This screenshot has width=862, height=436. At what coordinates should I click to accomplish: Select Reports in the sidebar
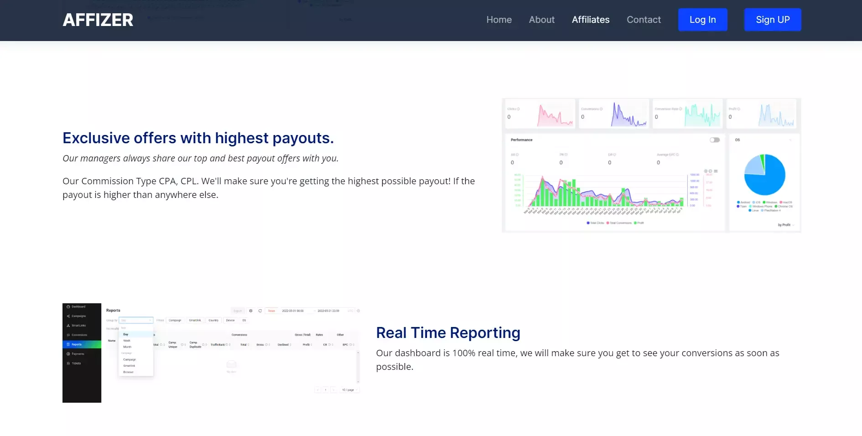coord(77,344)
